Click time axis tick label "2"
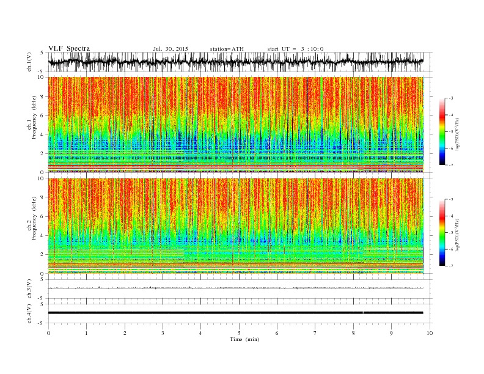484x374 pixels. click(x=125, y=333)
